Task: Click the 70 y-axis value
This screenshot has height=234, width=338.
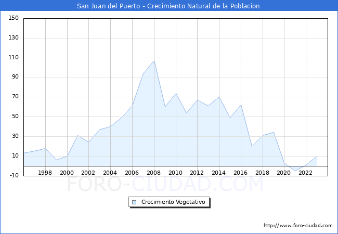Action: pos(15,97)
